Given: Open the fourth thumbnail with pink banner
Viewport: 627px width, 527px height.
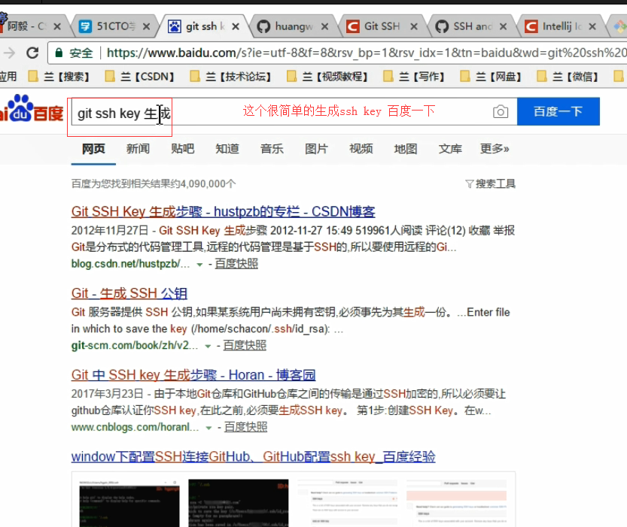Looking at the screenshot, I should point(457,503).
